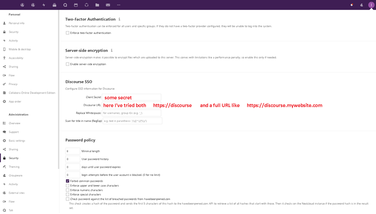The width and height of the screenshot is (376, 214).
Task: Open the Contacts menu icon in top bar
Action: (361, 5)
